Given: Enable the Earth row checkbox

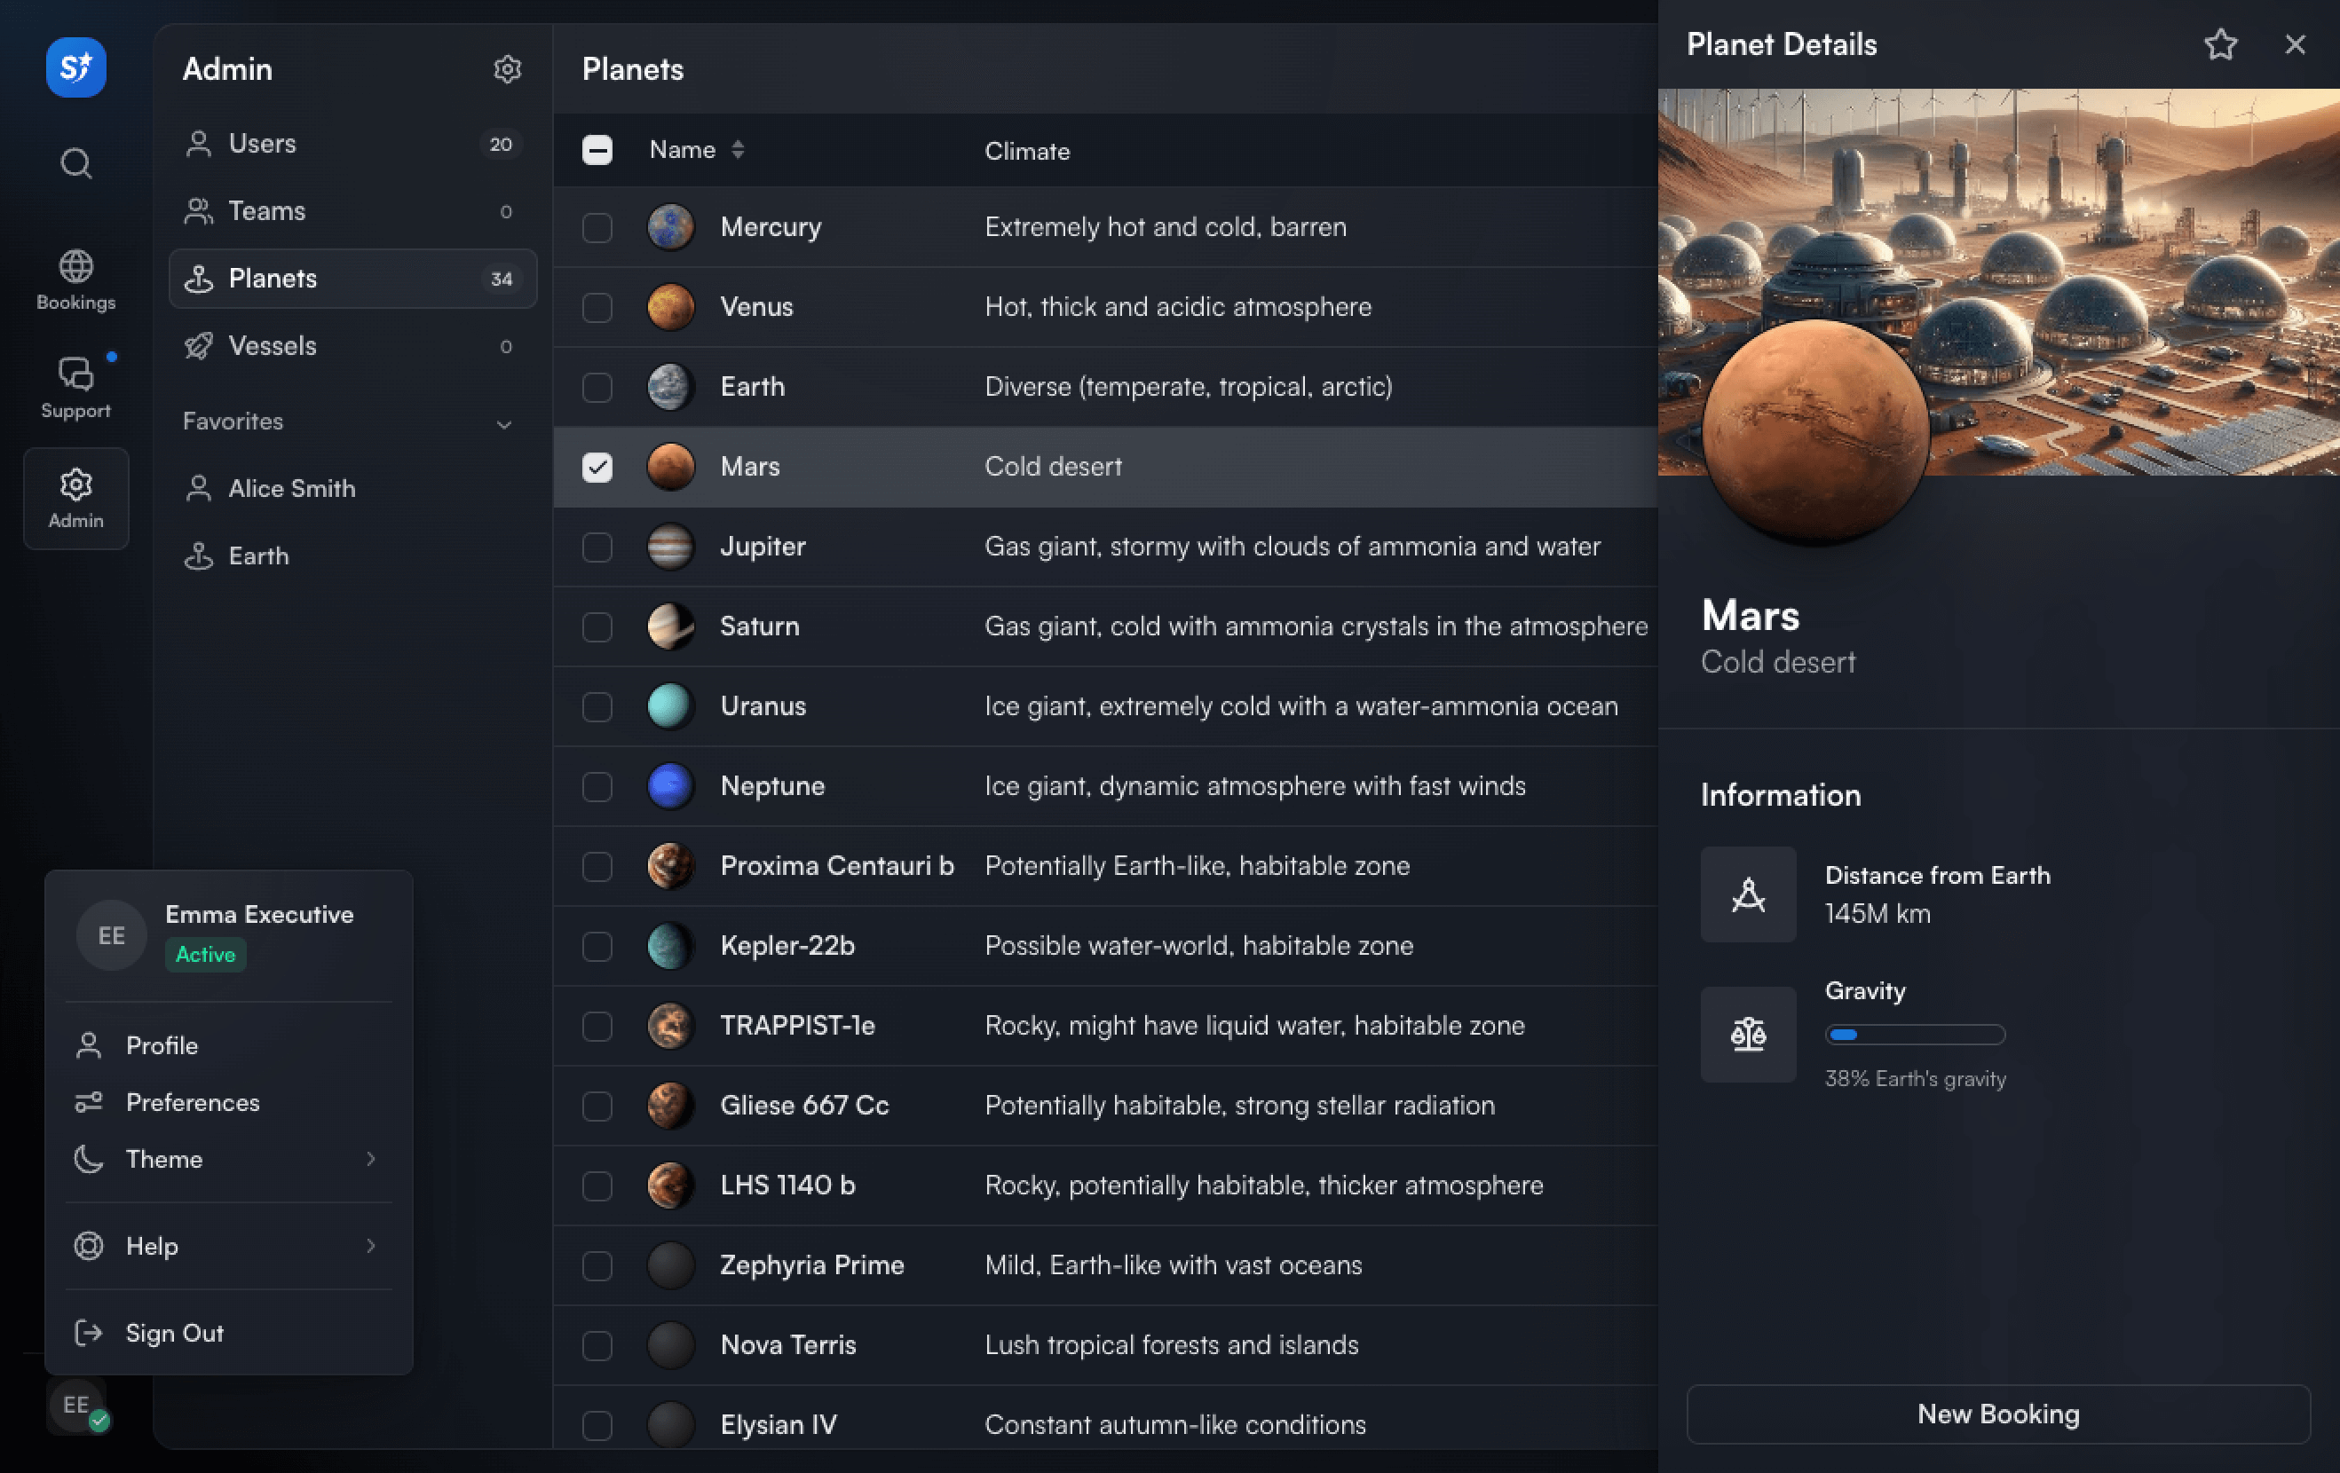Looking at the screenshot, I should point(597,385).
